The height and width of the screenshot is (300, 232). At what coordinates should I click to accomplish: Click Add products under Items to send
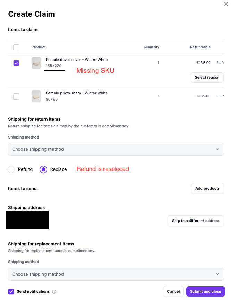coord(207,188)
